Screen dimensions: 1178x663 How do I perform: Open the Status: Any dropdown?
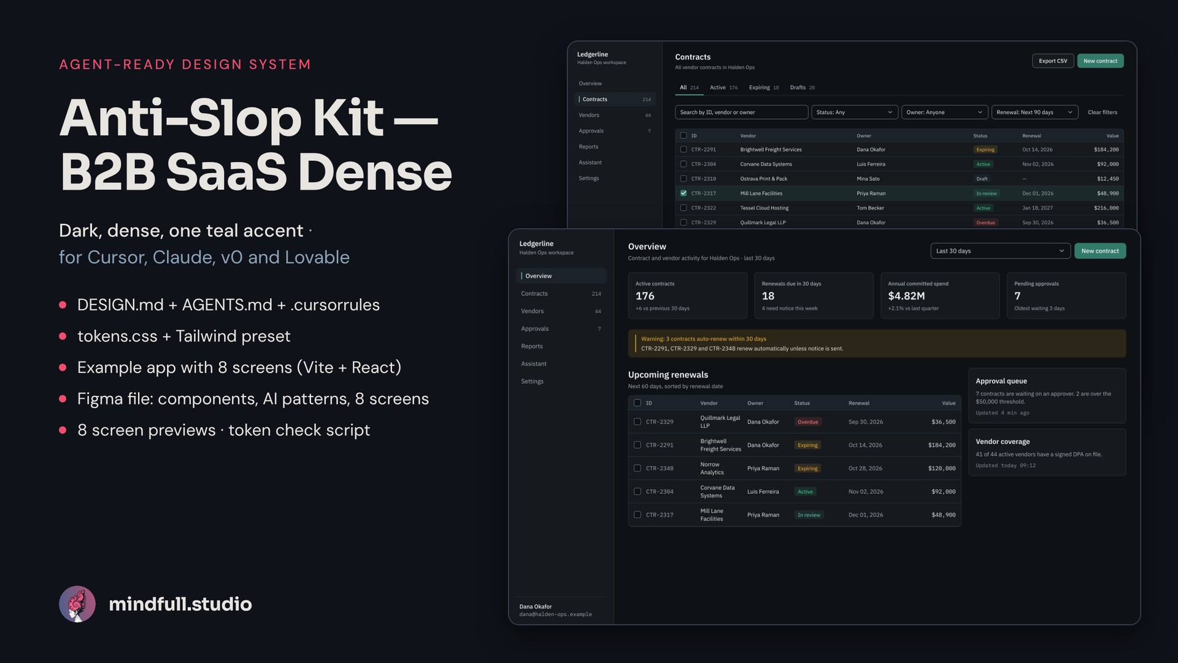855,112
